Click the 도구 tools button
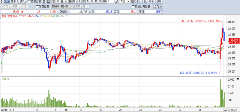 (151, 1)
